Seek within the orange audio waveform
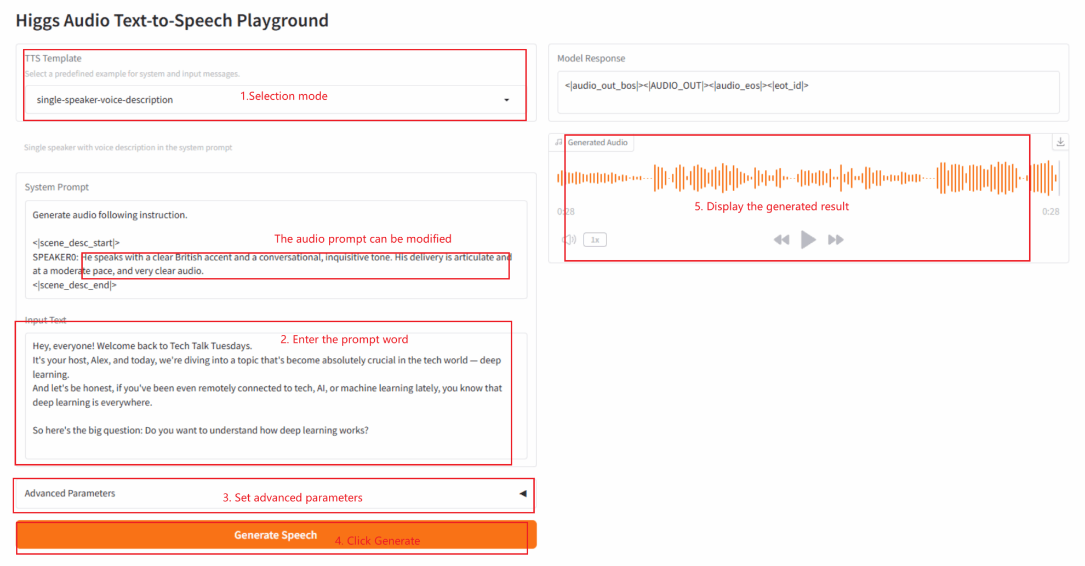The height and width of the screenshot is (566, 1085). click(x=808, y=178)
